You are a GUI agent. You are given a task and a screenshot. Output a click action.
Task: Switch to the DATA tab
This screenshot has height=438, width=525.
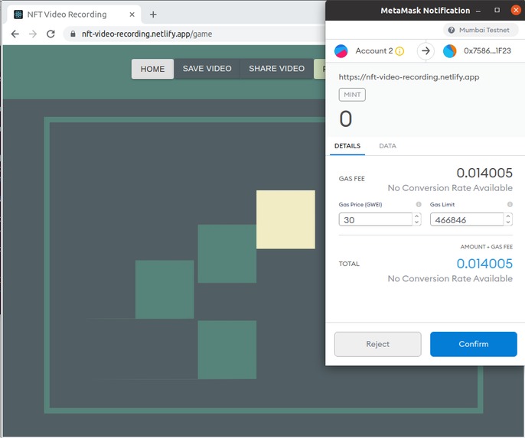387,146
